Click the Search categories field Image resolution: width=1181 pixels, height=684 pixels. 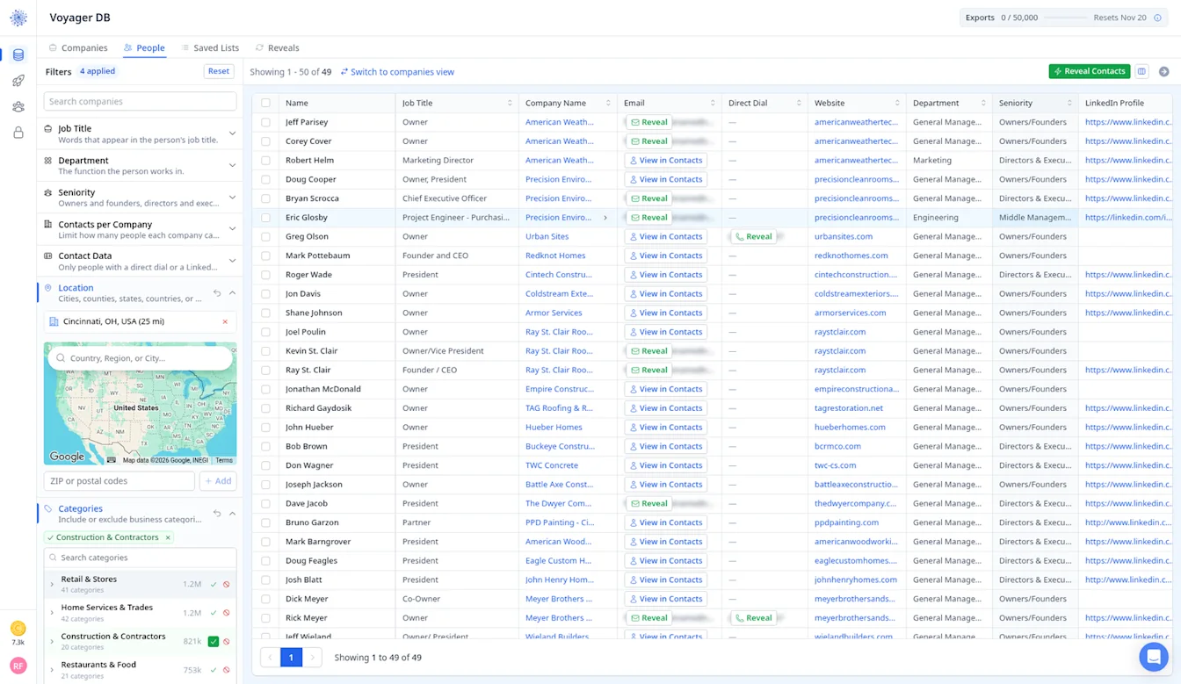click(x=141, y=558)
